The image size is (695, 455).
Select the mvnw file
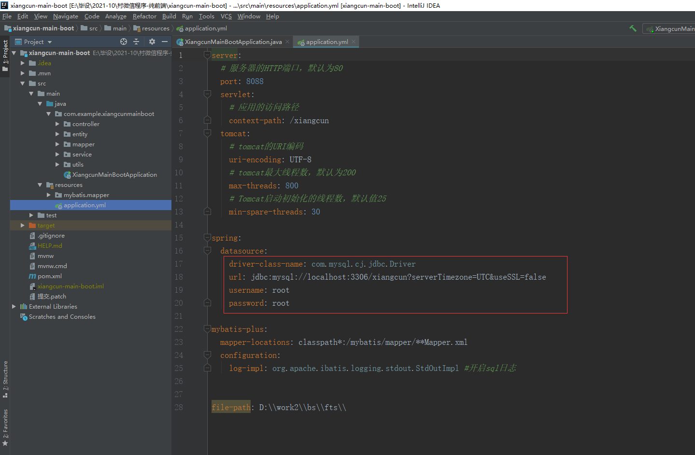point(45,256)
